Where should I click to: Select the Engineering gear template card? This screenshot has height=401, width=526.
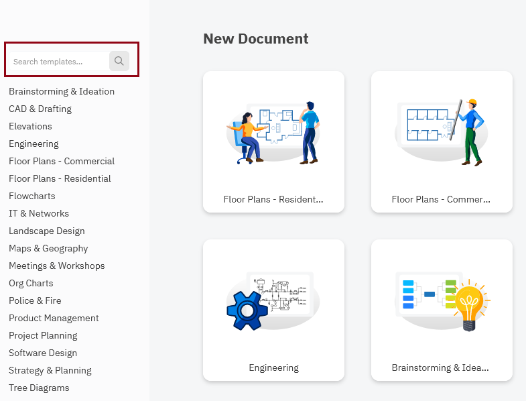pyautogui.click(x=273, y=302)
